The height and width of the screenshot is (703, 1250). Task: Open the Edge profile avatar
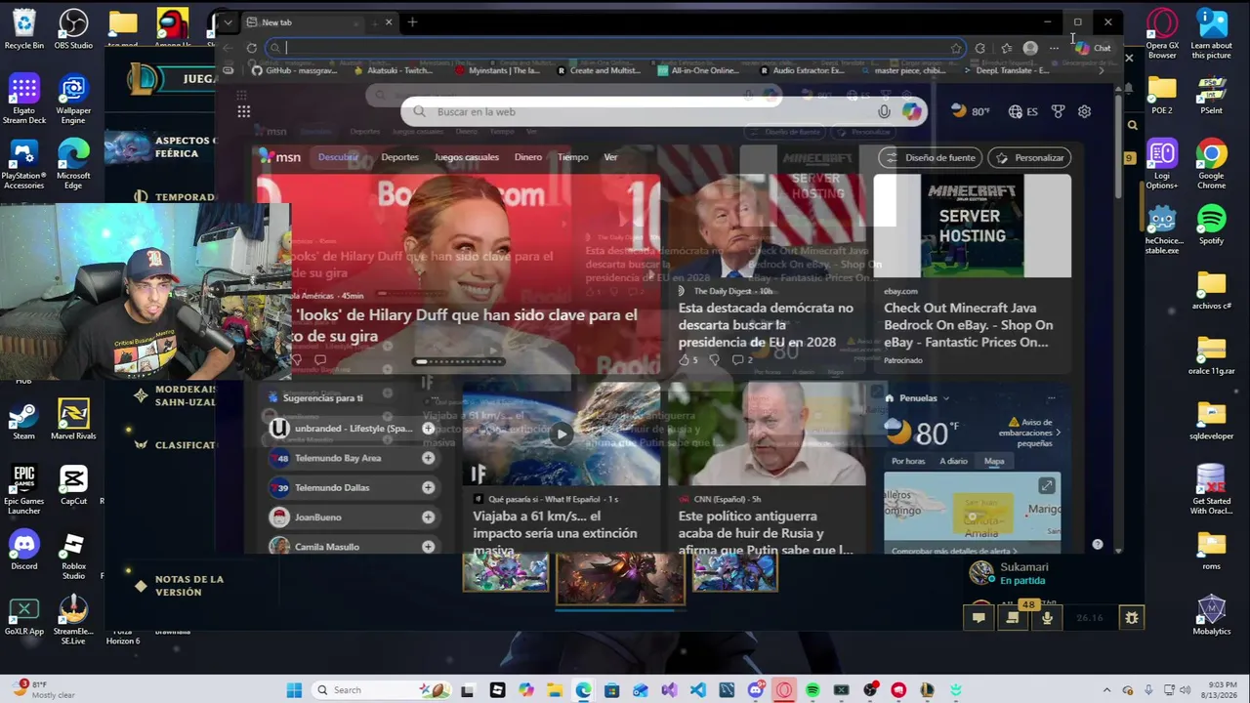pyautogui.click(x=1030, y=48)
